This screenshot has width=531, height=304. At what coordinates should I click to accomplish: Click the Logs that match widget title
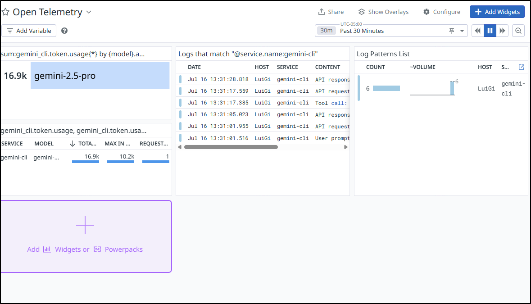click(x=248, y=54)
